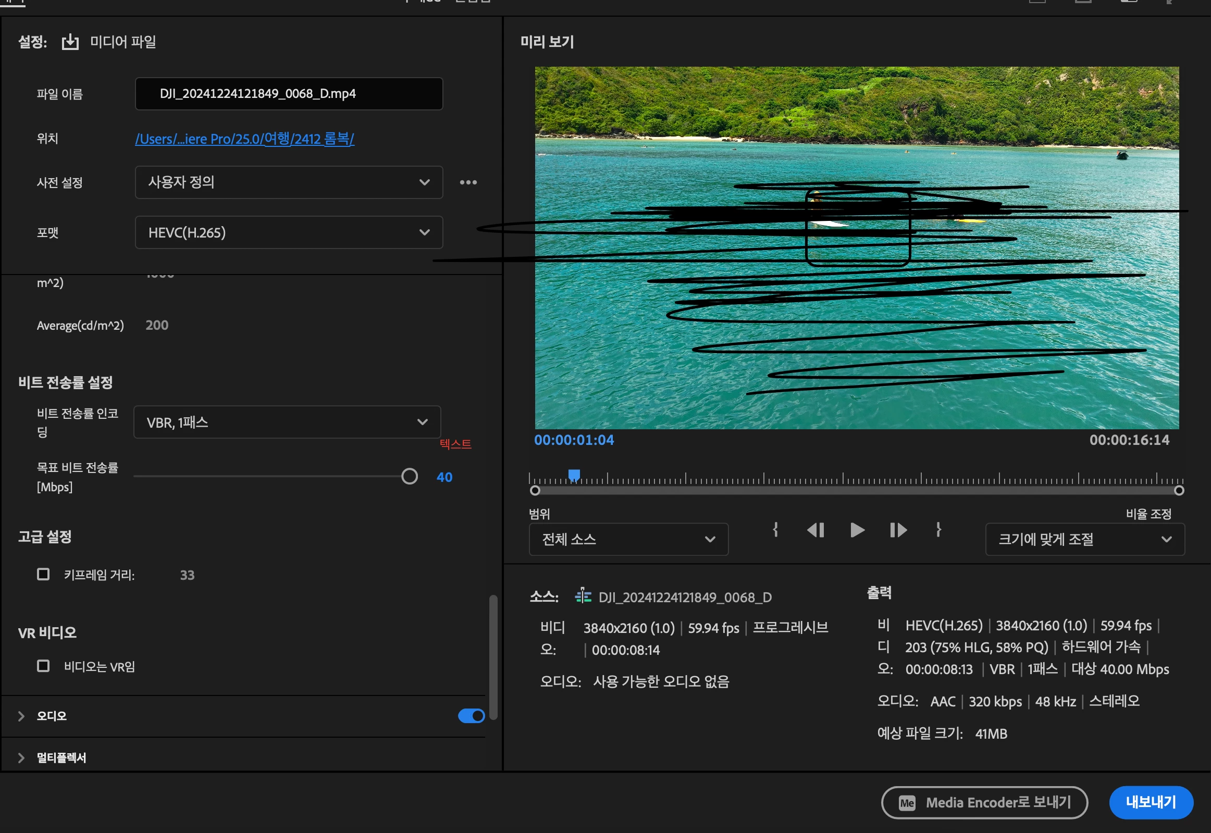The width and height of the screenshot is (1211, 833).
Task: Step forward one frame in preview
Action: pos(898,530)
